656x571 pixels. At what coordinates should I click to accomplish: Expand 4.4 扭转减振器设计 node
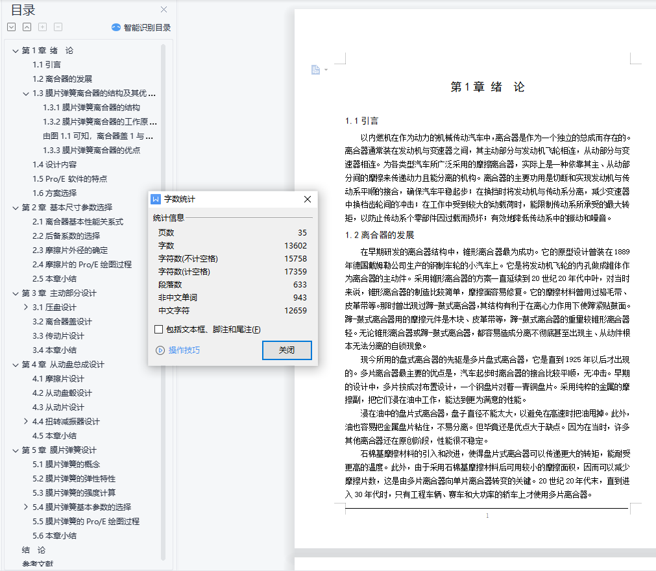click(x=26, y=421)
